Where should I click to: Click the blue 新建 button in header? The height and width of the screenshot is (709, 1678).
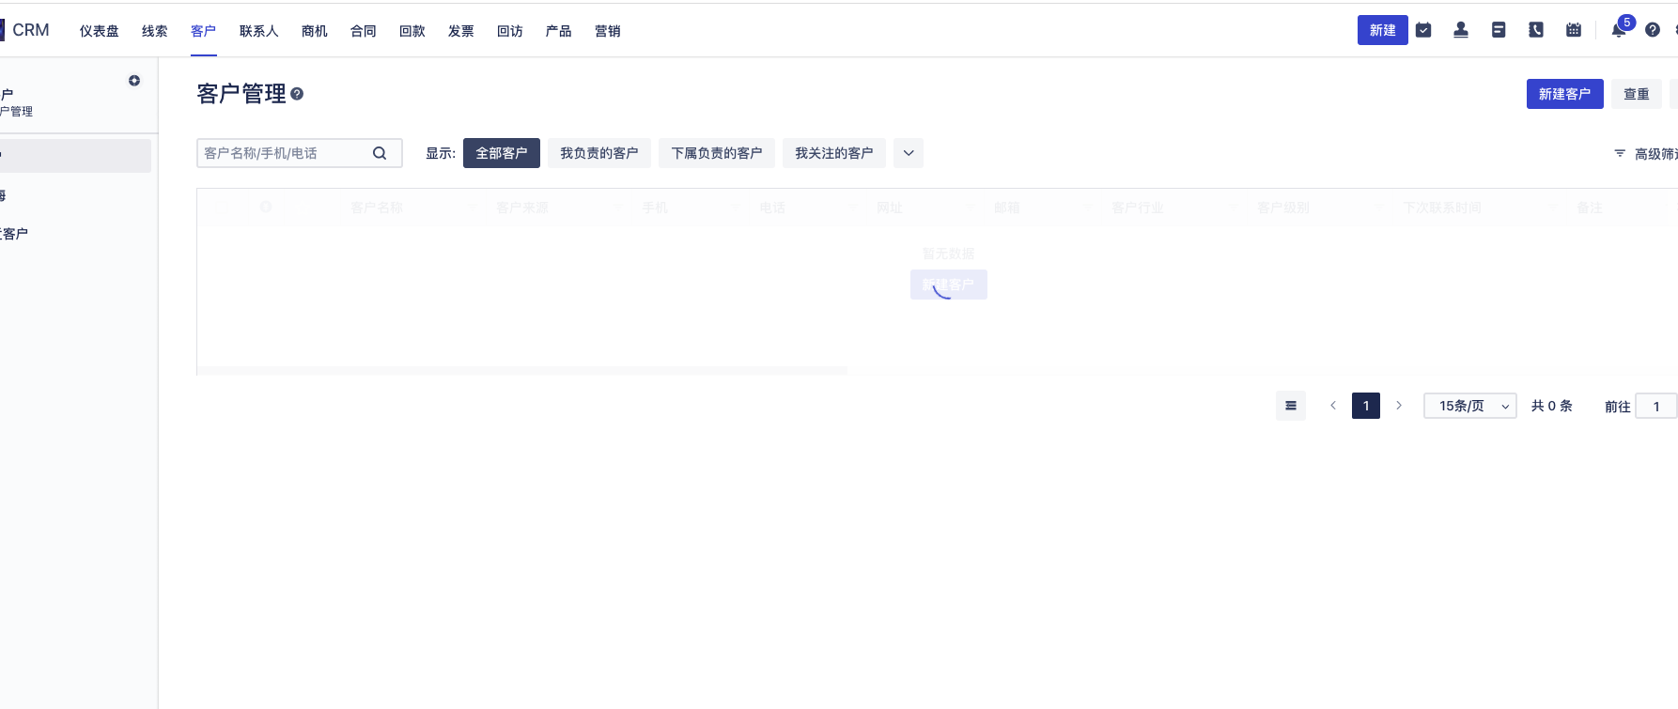(x=1383, y=30)
